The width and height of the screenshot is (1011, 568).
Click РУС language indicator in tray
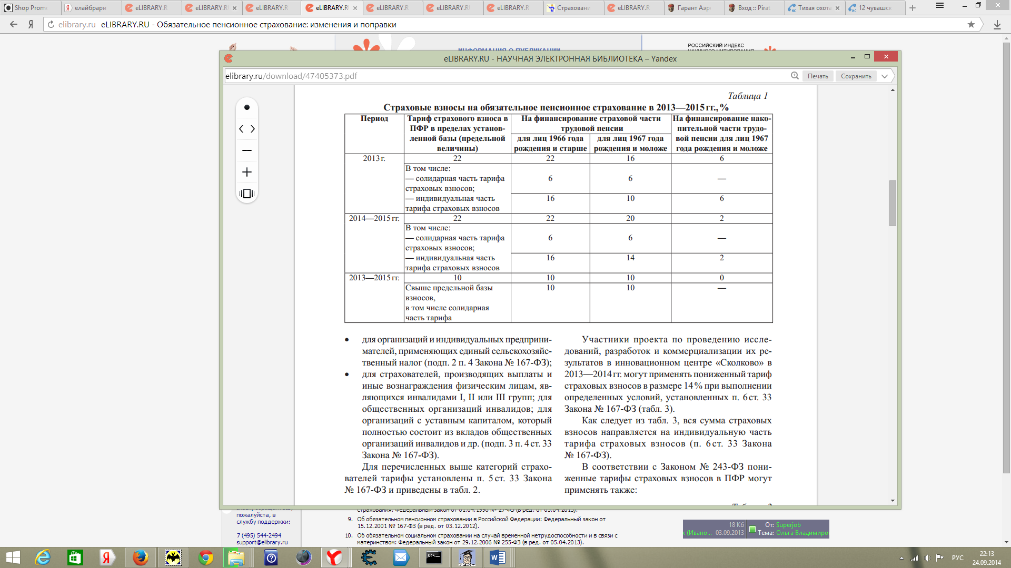pos(958,558)
